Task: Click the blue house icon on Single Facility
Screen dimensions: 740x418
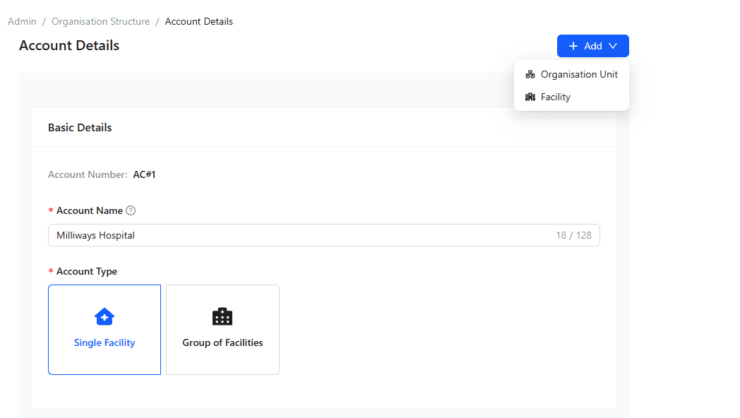Action: click(104, 316)
